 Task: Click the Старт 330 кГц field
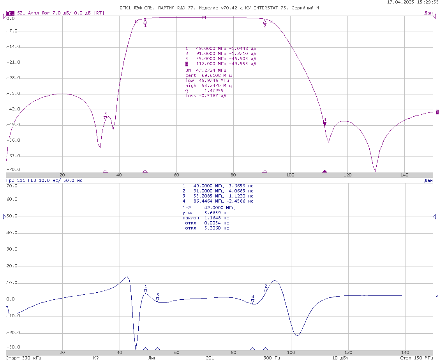(23, 358)
